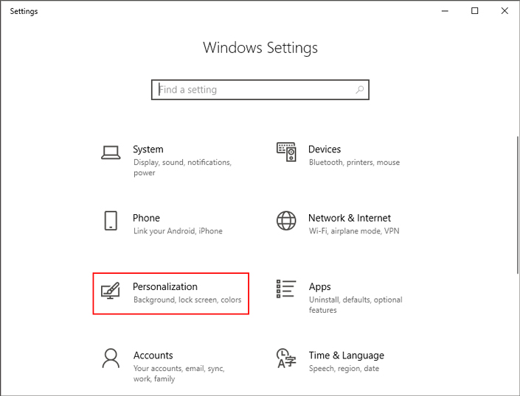Minimize the Settings window
The height and width of the screenshot is (396, 520).
point(445,11)
